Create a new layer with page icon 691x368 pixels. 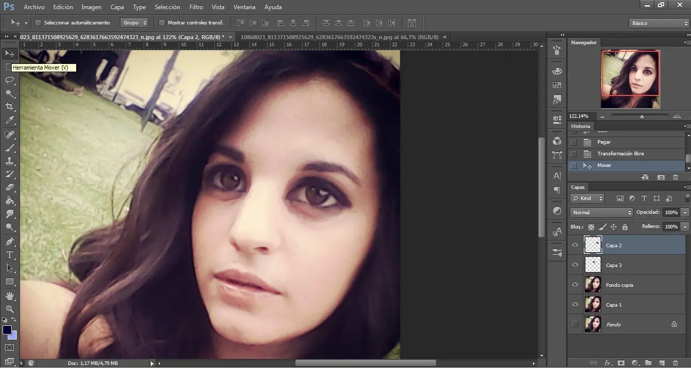tap(662, 363)
